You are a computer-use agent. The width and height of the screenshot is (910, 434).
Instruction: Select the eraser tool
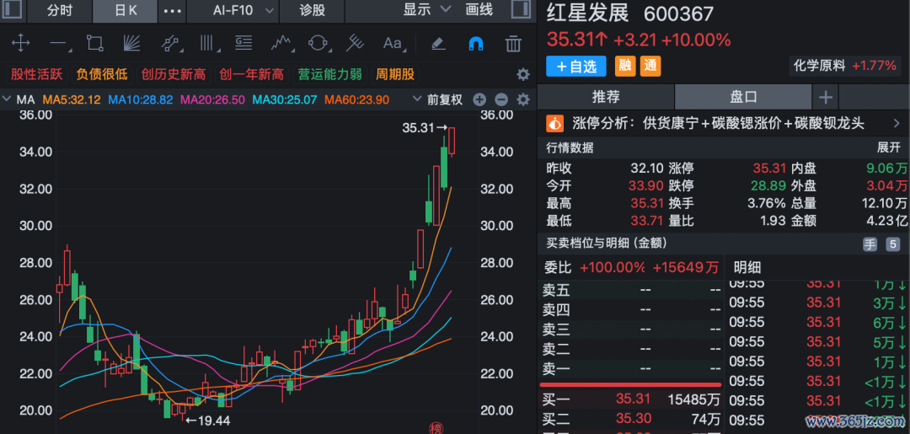[438, 43]
